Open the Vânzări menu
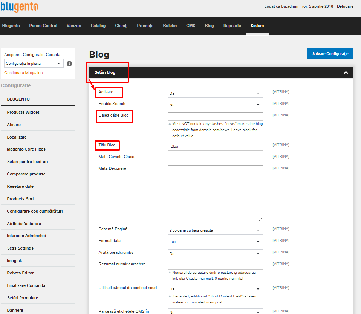Viewport: 361px width, 314px height. click(x=74, y=26)
